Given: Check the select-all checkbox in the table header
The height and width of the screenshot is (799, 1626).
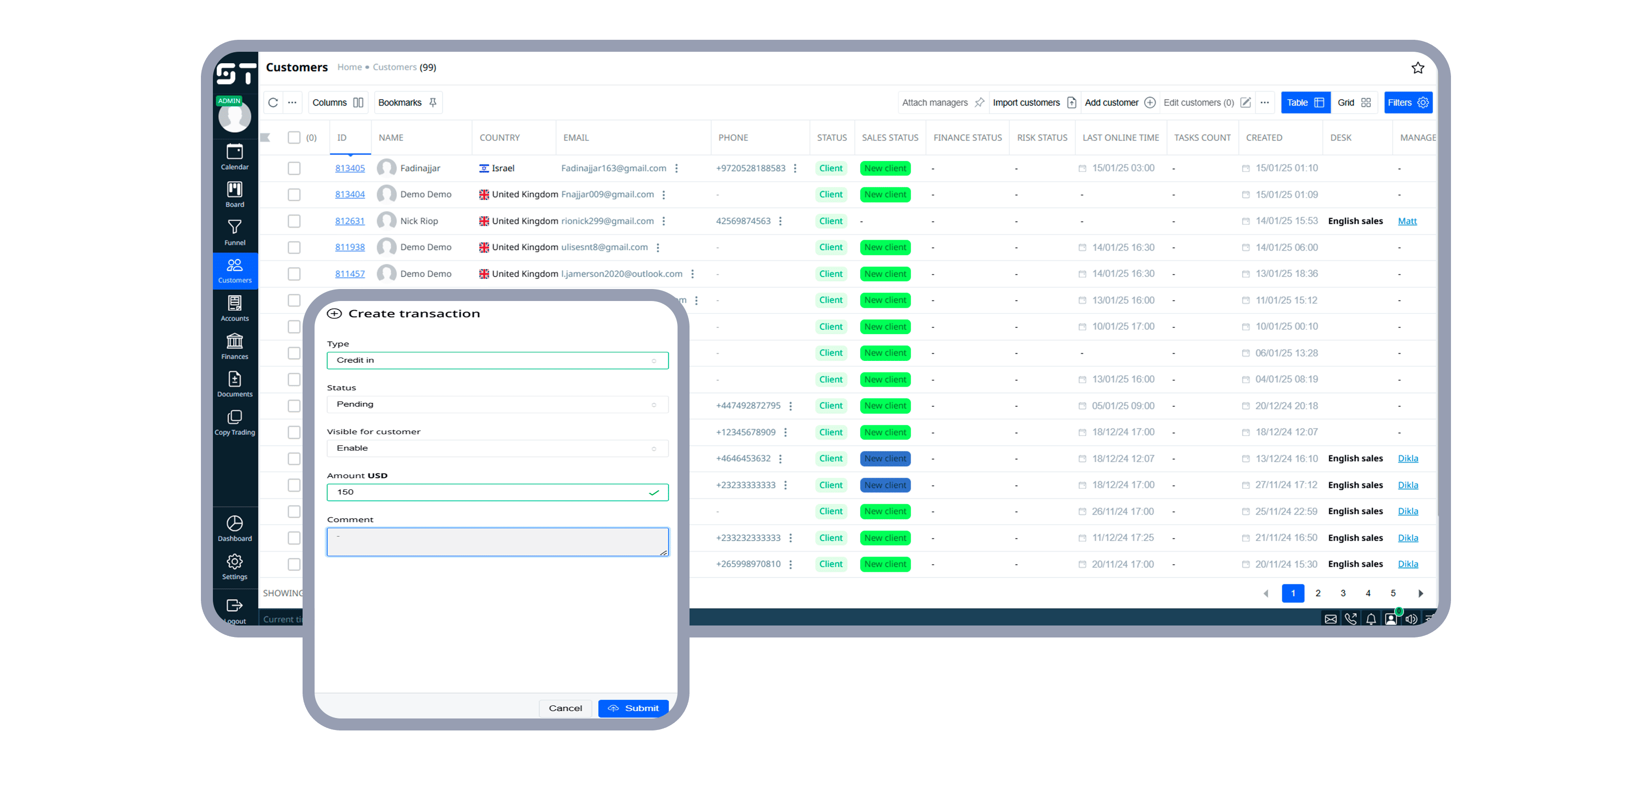Looking at the screenshot, I should pos(294,137).
